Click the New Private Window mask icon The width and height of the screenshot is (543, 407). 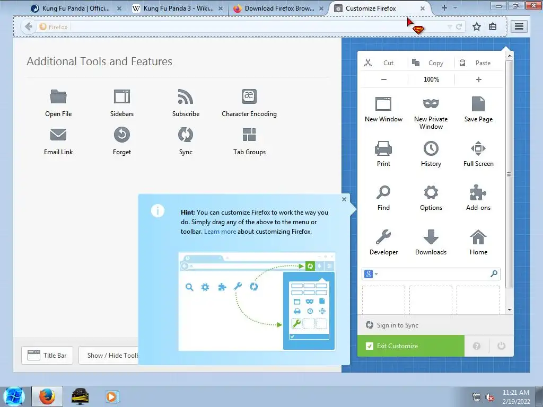(431, 103)
